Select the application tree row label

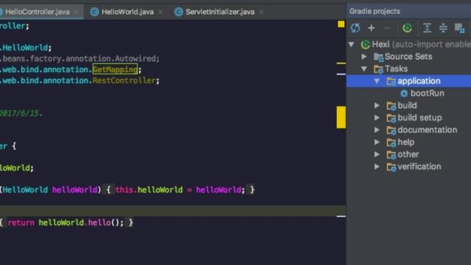(419, 81)
